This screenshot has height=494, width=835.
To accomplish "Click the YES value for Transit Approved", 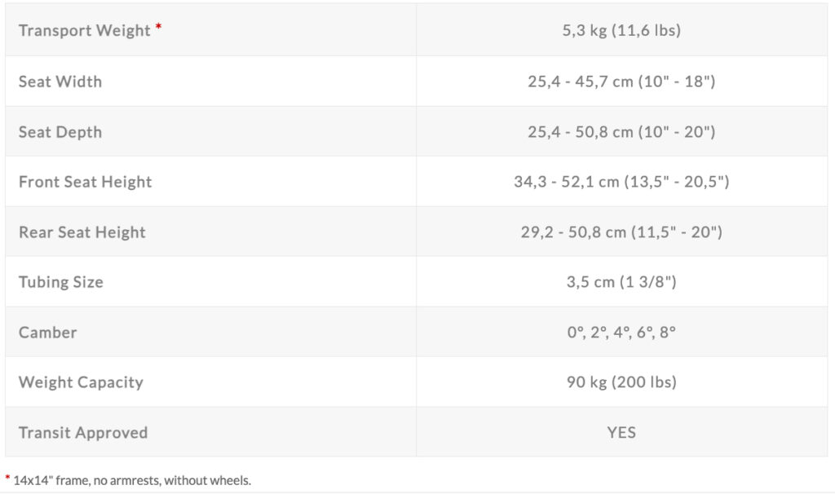I will pos(621,433).
